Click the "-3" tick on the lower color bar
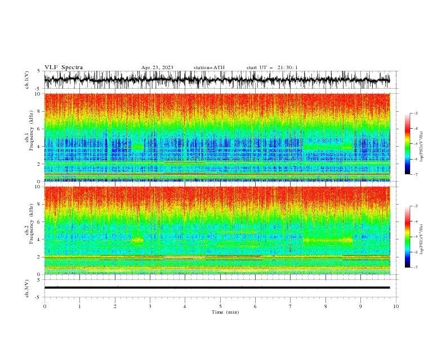The width and height of the screenshot is (446, 344). pos(415,206)
